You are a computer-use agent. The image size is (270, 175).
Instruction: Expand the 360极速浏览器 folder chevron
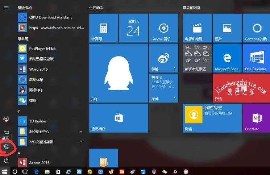81,142
